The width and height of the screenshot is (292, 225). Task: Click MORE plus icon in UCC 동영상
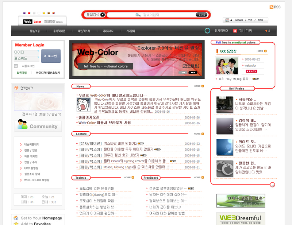pyautogui.click(x=265, y=51)
